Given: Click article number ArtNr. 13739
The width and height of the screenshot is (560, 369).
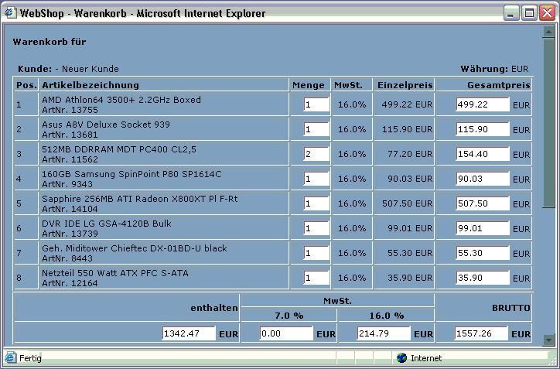Looking at the screenshot, I should click(x=70, y=234).
